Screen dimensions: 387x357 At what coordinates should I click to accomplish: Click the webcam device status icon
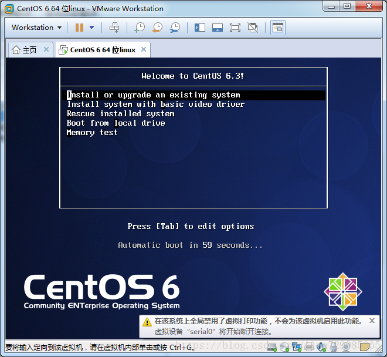(x=346, y=348)
